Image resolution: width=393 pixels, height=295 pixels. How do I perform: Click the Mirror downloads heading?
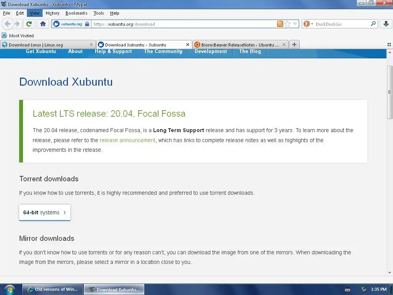click(x=46, y=238)
